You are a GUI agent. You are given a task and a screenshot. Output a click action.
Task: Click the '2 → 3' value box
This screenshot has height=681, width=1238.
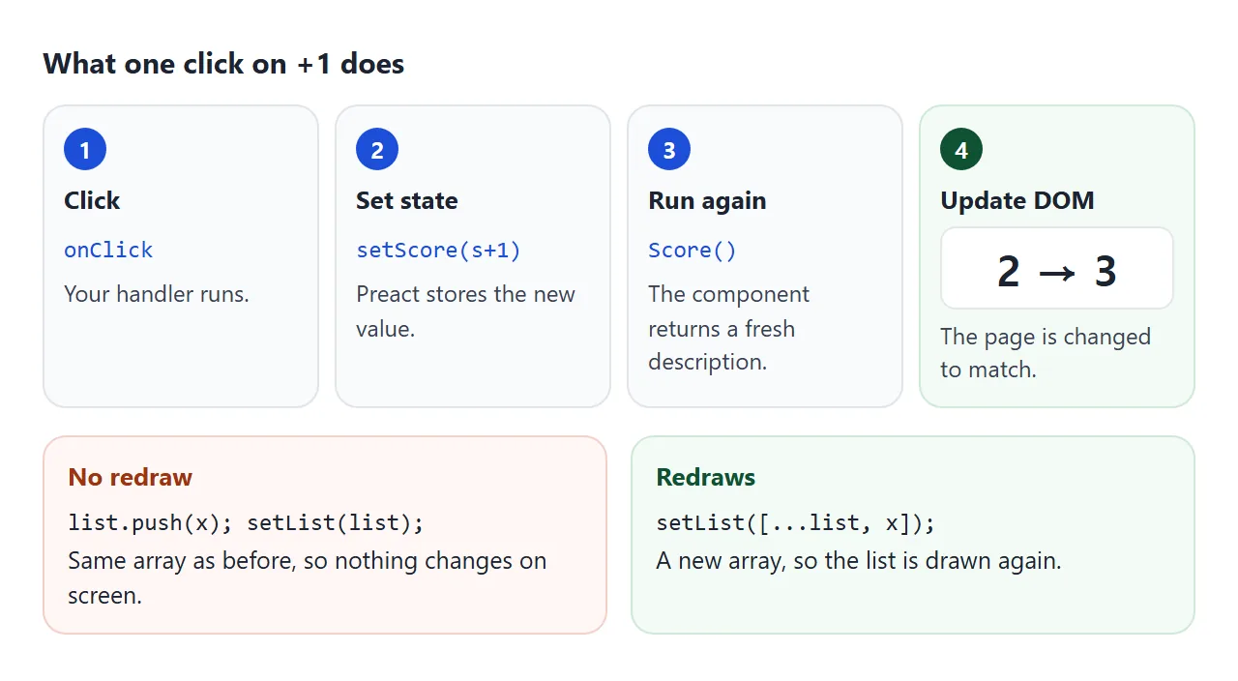pos(1057,269)
